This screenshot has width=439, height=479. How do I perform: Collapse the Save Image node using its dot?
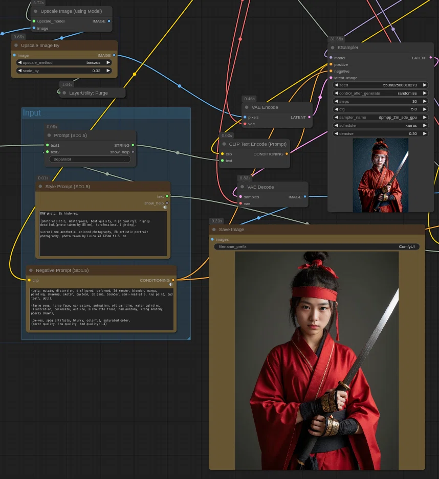point(214,230)
